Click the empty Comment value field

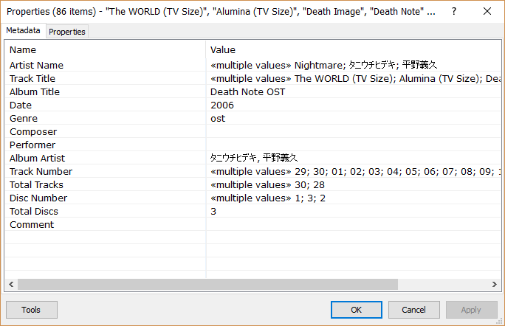tap(354, 224)
